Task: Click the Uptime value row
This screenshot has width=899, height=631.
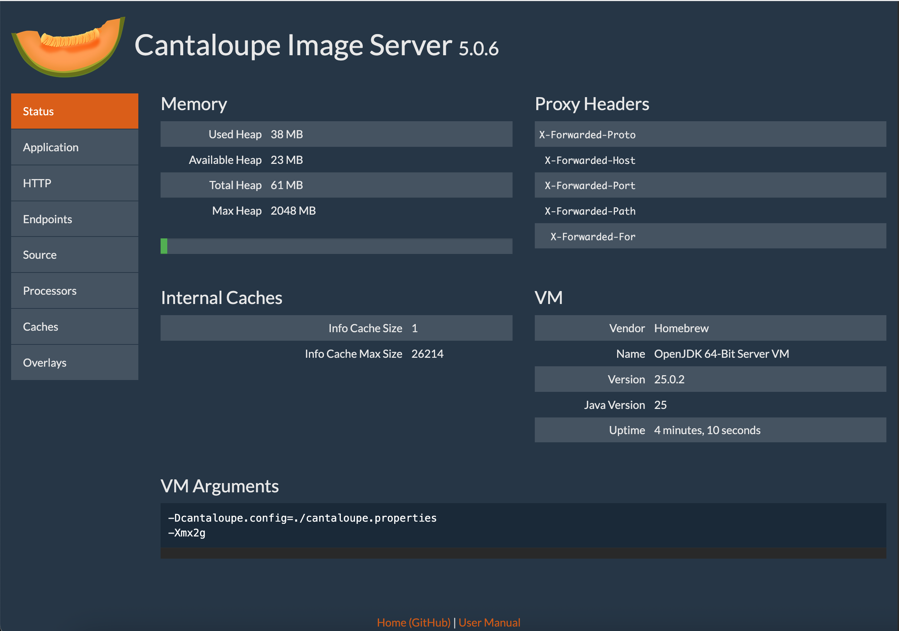Action: point(710,430)
